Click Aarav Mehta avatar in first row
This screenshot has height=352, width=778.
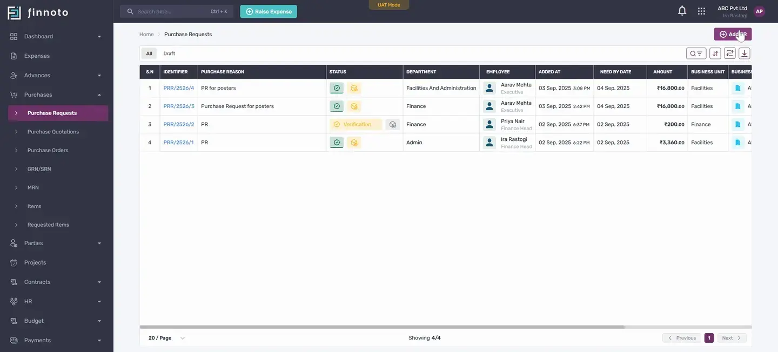489,88
